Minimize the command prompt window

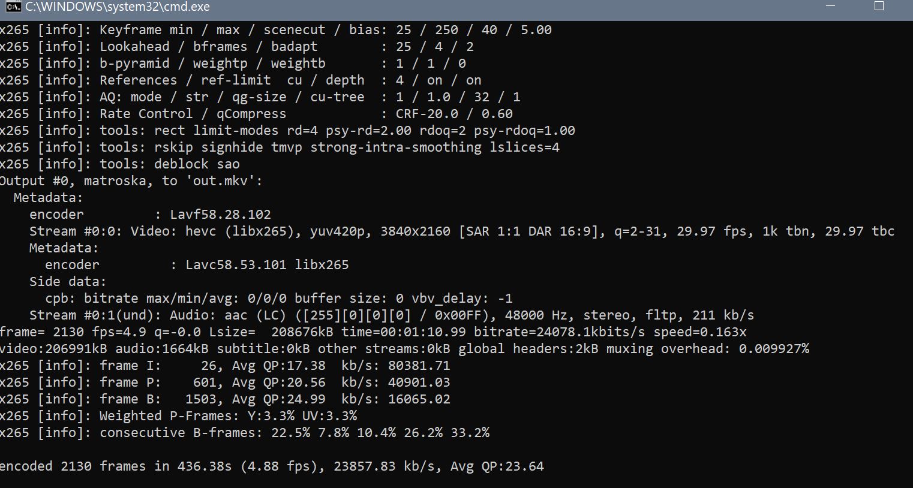click(x=831, y=7)
